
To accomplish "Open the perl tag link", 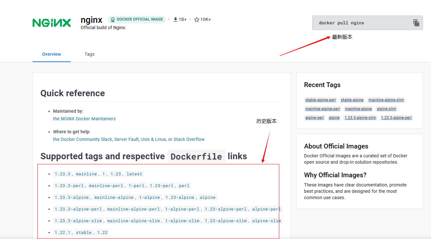I will (x=184, y=186).
